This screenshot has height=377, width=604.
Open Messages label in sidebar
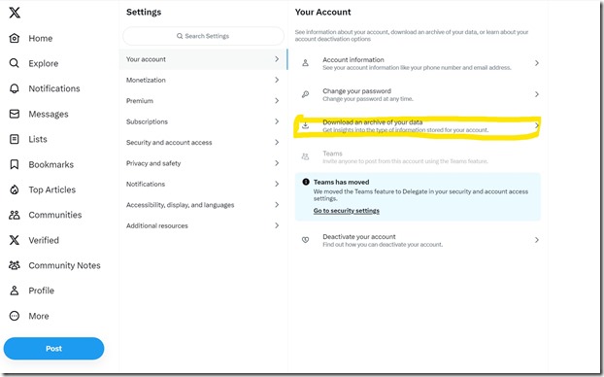point(49,114)
